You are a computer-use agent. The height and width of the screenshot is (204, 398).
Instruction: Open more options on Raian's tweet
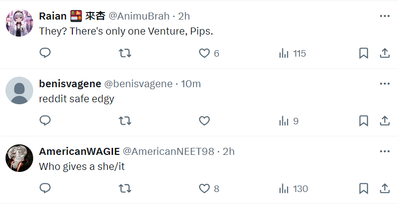(384, 16)
